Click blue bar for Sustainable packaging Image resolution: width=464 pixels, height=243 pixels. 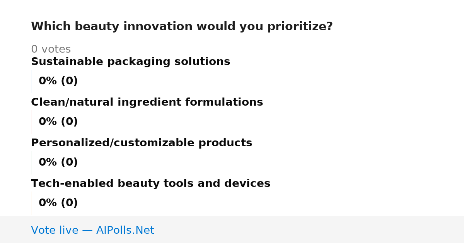[31, 81]
